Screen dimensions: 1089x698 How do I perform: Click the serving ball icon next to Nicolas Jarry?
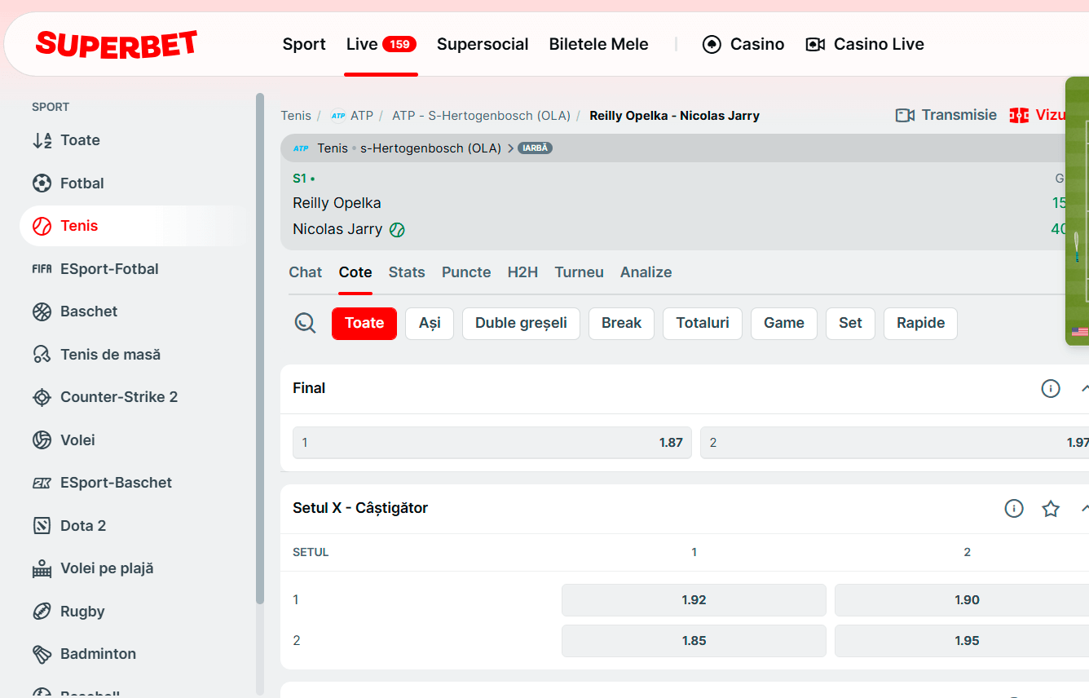point(397,230)
